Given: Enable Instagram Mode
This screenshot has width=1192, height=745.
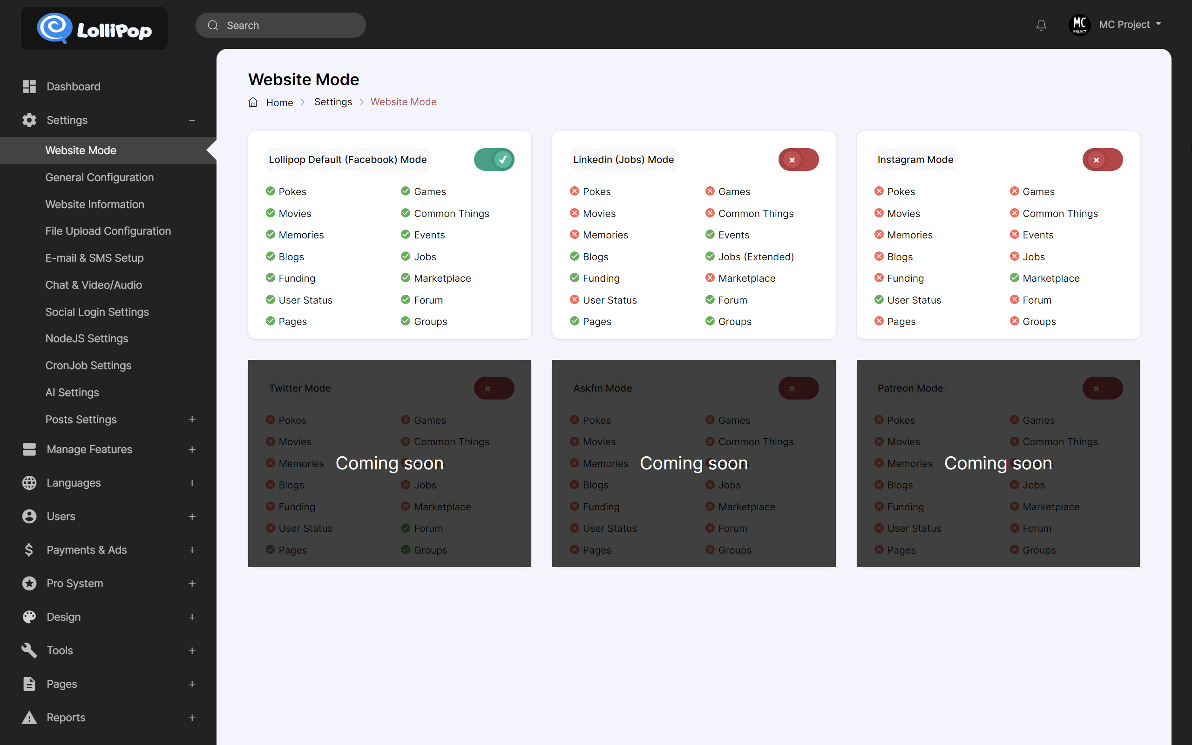Looking at the screenshot, I should 1103,159.
